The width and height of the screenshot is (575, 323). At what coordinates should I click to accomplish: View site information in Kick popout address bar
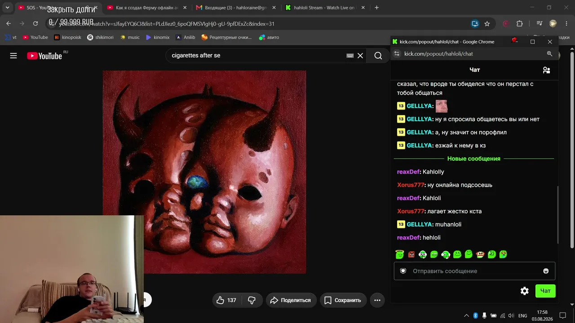coord(396,54)
